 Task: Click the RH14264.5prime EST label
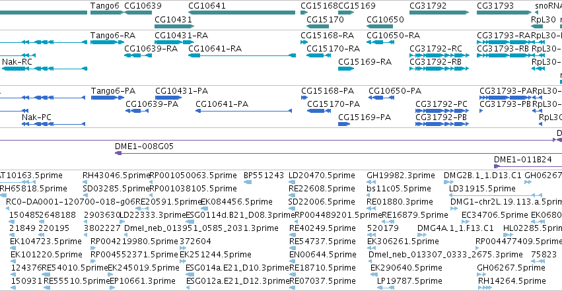[x=512, y=281]
